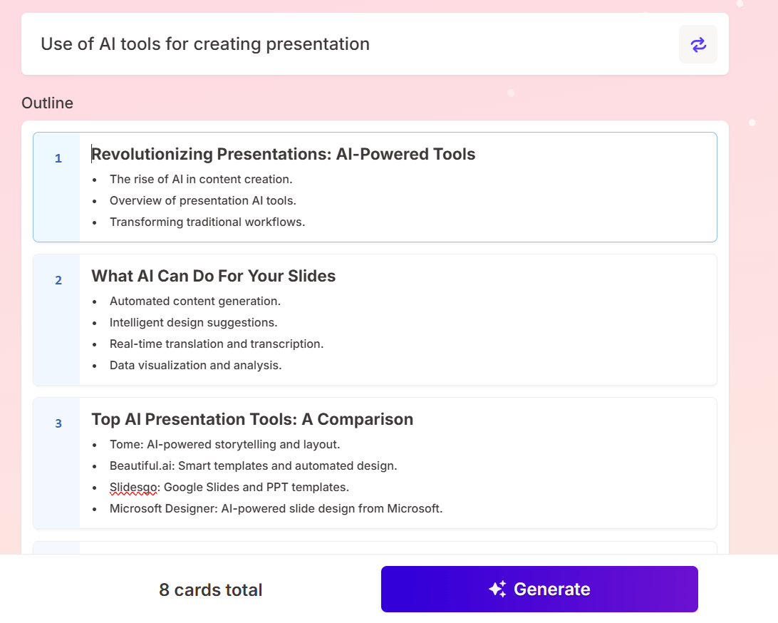Click the number badge on card 3

(58, 423)
